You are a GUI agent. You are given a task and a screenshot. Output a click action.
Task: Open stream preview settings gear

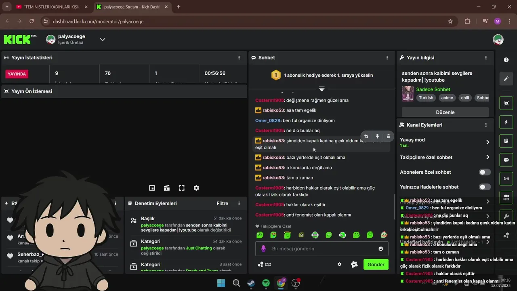point(196,188)
